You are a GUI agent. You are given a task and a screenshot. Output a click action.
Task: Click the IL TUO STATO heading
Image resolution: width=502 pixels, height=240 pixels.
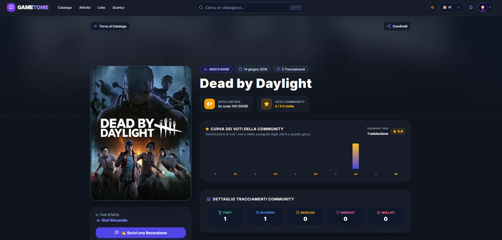coord(107,215)
